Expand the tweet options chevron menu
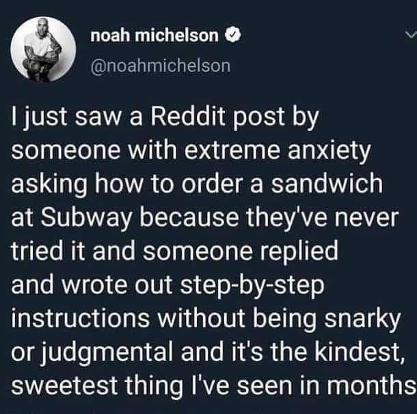 pos(411,35)
